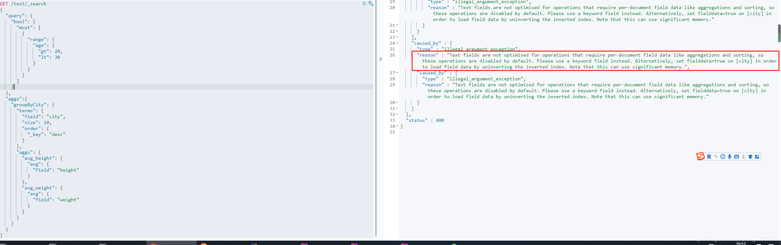The width and height of the screenshot is (781, 245).
Task: Click the user account icon in IME toolbar
Action: [744, 157]
